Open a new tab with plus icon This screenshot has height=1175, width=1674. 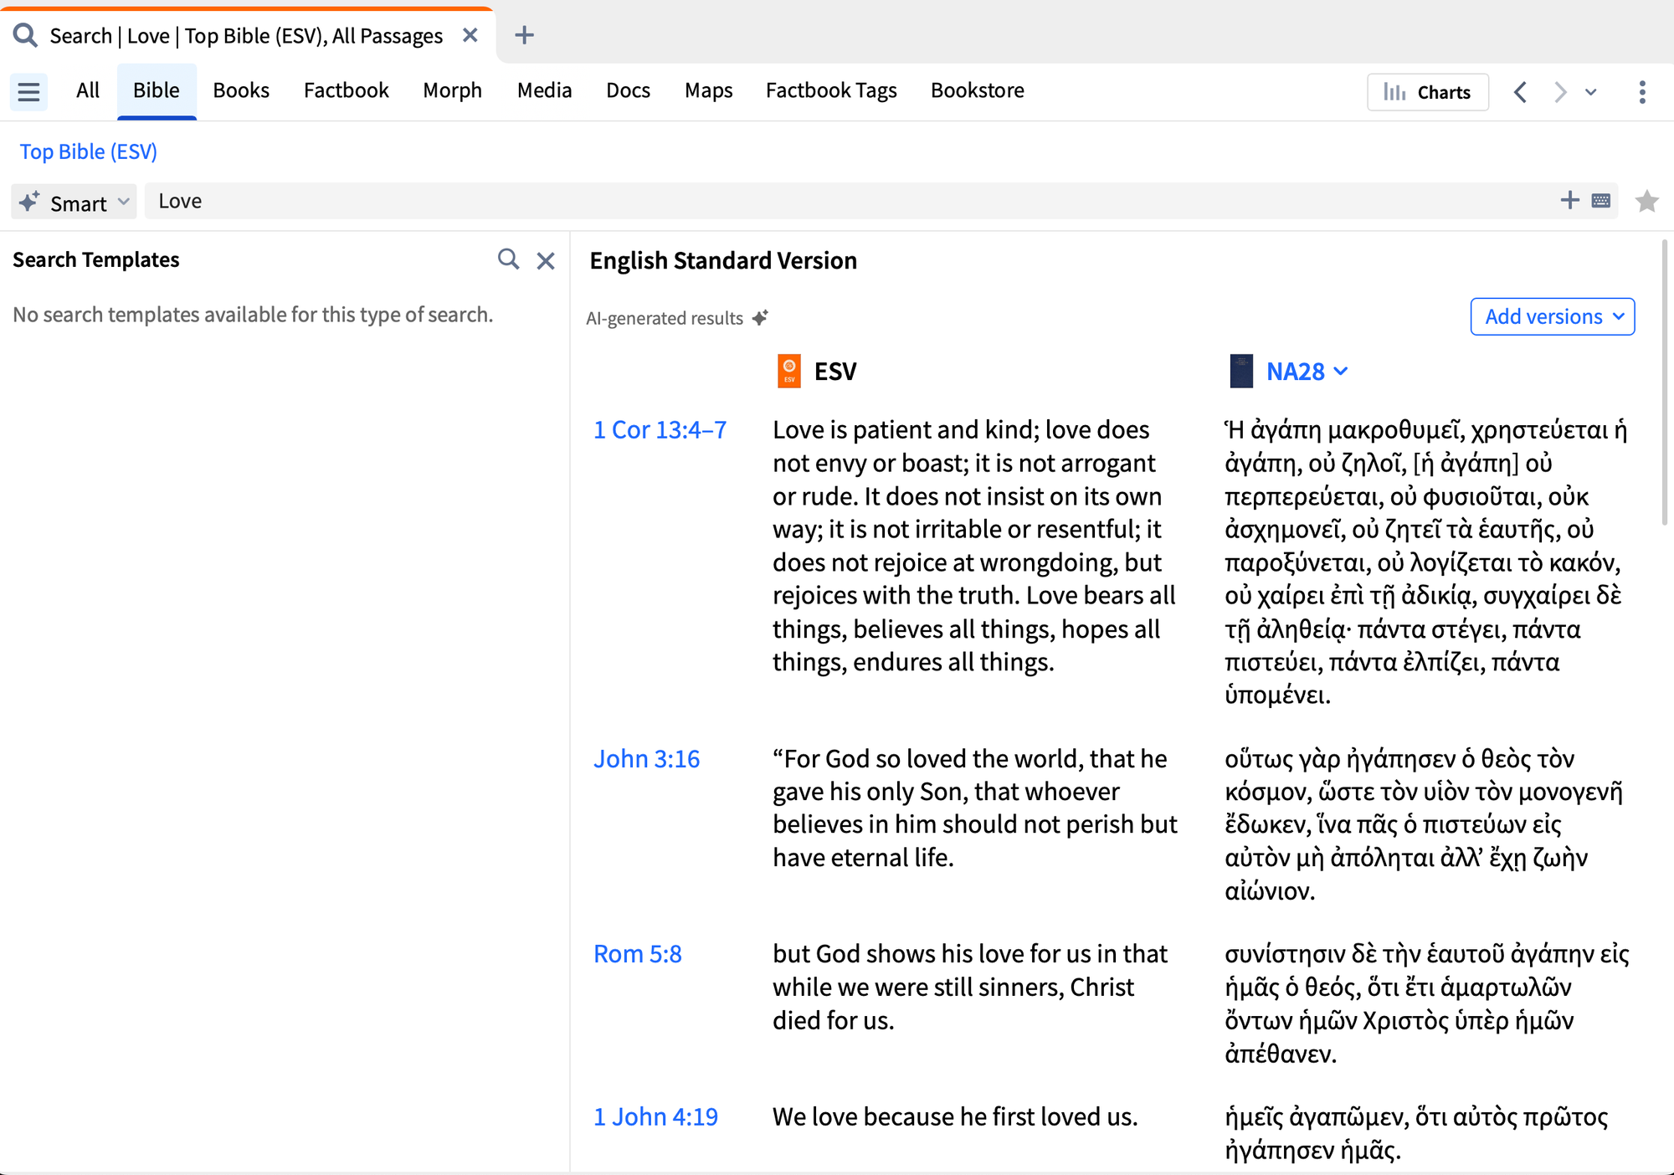[525, 35]
